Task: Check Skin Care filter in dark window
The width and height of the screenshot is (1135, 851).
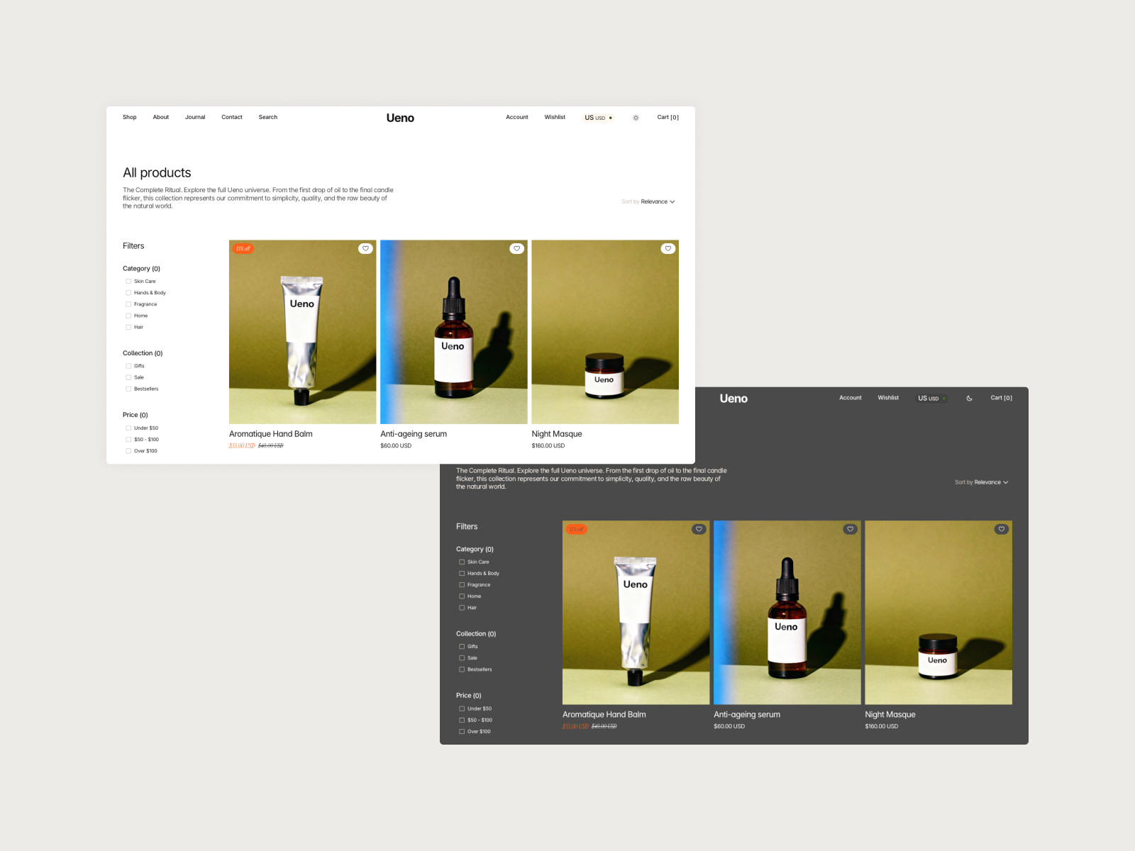Action: pos(462,562)
